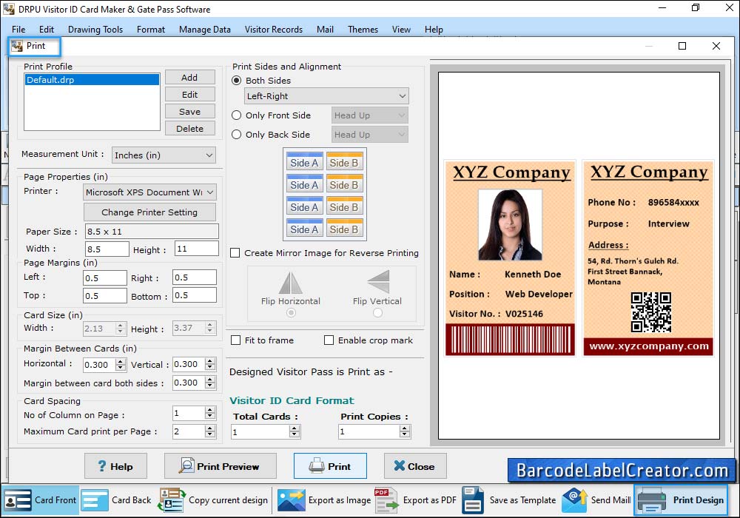740x518 pixels.
Task: Choose the Flip Vertical radio button
Action: tap(377, 312)
